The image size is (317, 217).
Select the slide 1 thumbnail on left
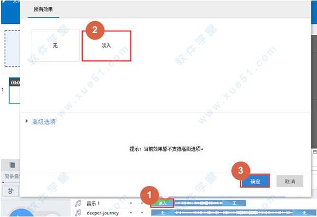point(14,90)
